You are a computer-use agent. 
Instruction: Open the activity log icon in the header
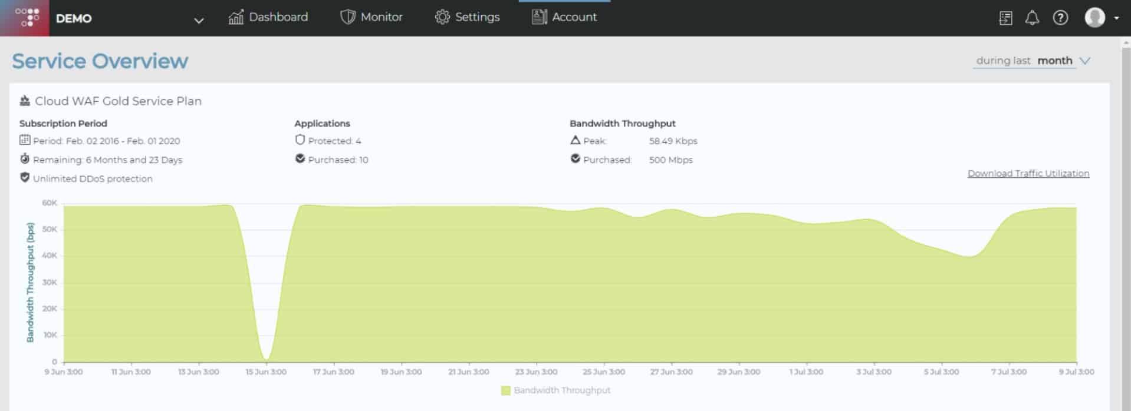point(1006,18)
